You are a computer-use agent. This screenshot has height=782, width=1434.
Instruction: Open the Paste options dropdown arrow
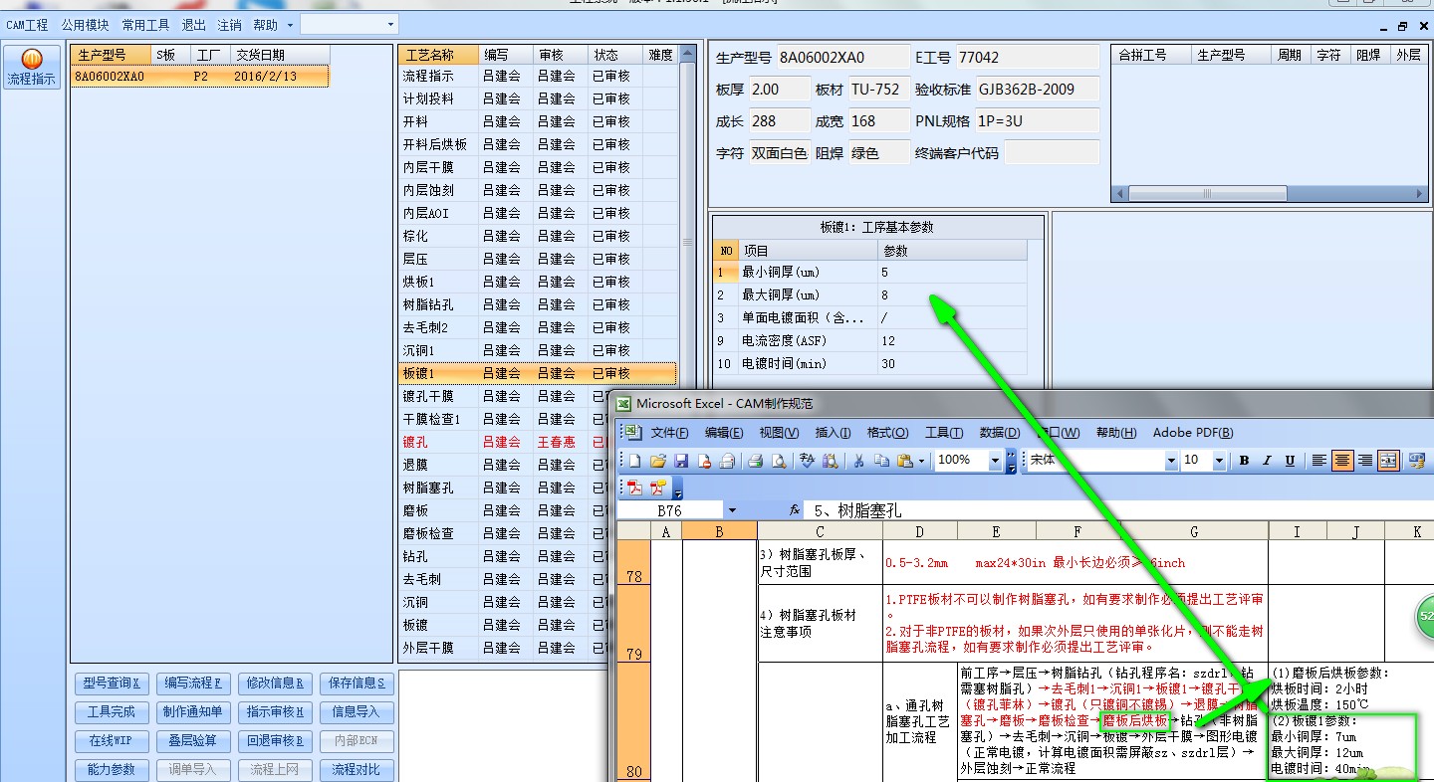(921, 461)
